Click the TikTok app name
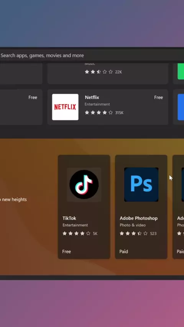Viewport: 184px width, 327px height. click(69, 218)
